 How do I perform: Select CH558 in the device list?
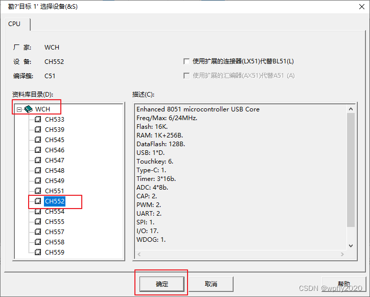[55, 242]
